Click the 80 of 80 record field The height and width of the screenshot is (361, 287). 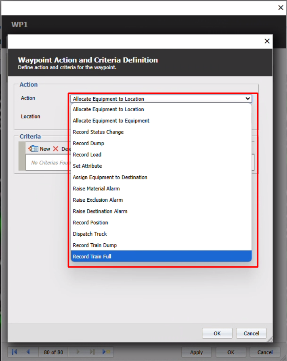point(53,352)
